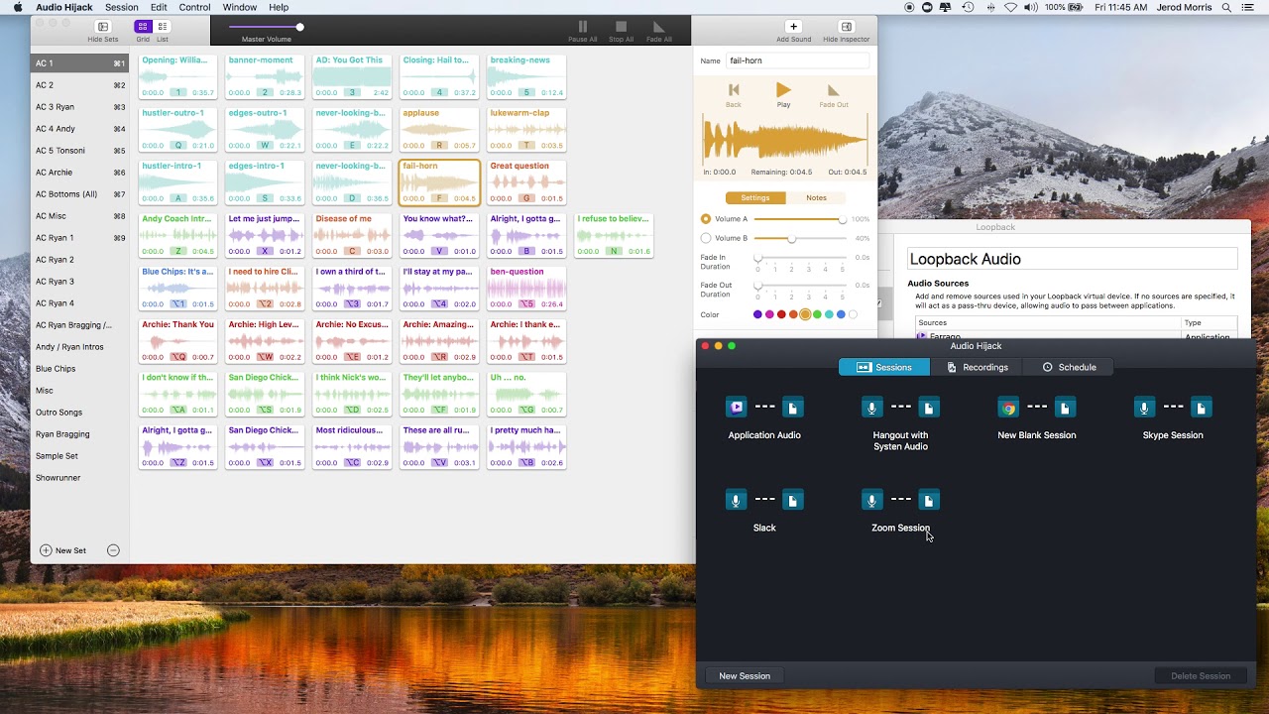This screenshot has height=714, width=1269.
Task: Select the Blue Chips set in sidebar
Action: 79,369
